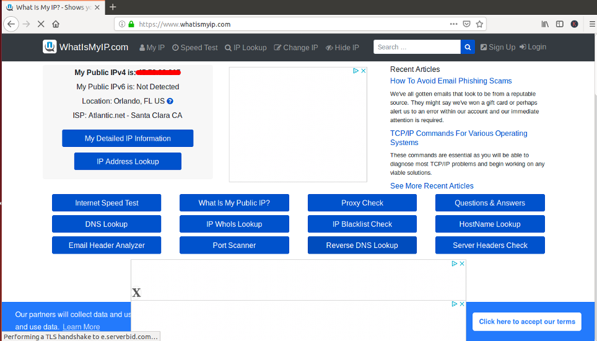Close the square ad with its X icon

364,71
